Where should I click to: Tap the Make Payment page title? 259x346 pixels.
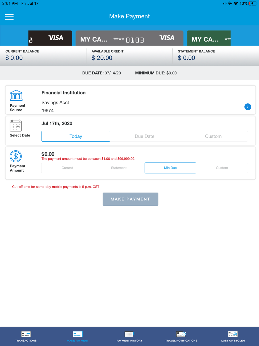coord(129,16)
